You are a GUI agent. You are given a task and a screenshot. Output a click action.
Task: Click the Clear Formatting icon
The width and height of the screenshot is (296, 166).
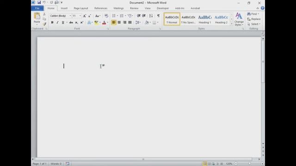point(106,16)
